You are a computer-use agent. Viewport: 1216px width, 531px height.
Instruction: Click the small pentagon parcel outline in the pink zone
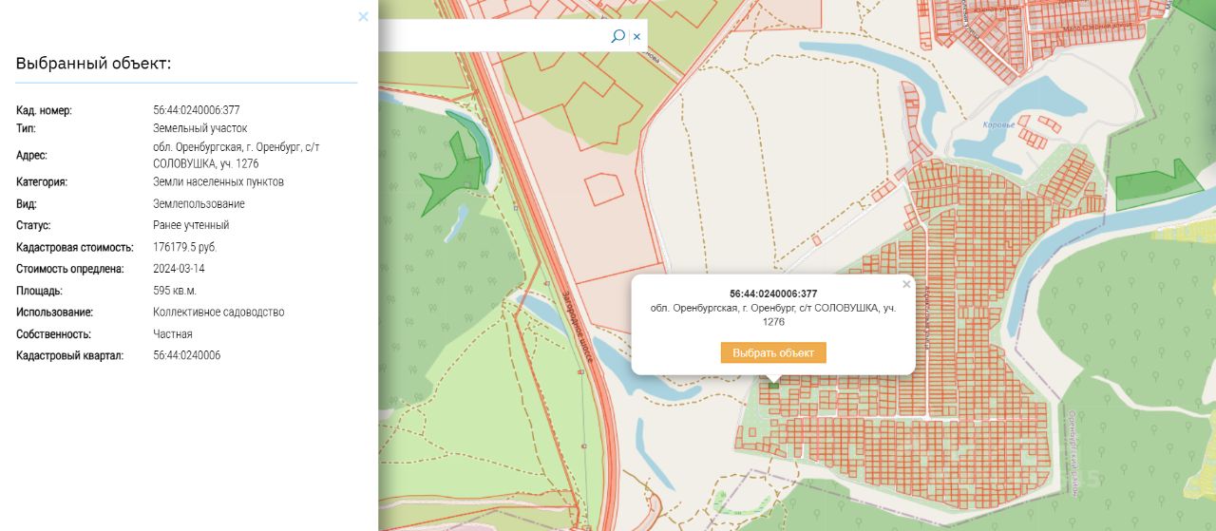click(603, 189)
